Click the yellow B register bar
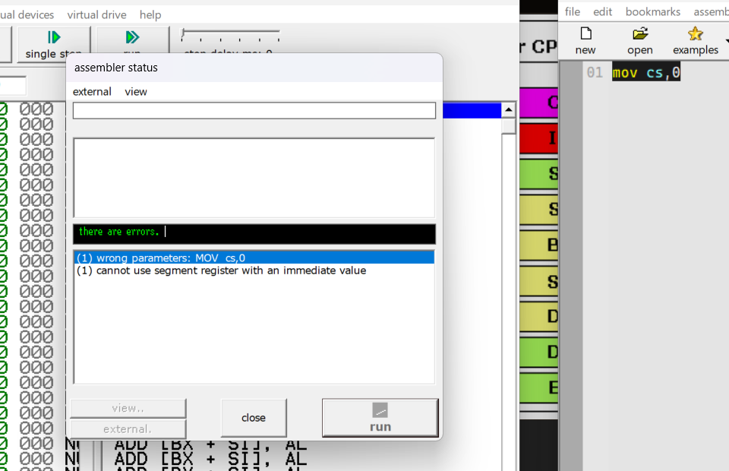Screen dimensions: 729x471 click(538, 245)
